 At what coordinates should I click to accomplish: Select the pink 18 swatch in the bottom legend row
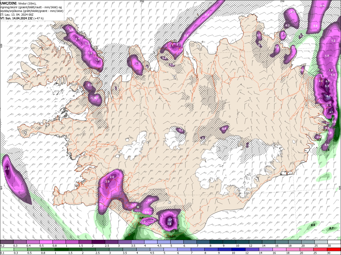293,249
